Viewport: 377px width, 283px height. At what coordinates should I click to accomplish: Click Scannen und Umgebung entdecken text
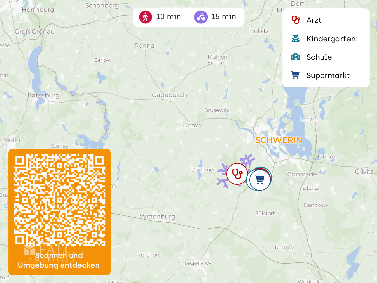[59, 261]
